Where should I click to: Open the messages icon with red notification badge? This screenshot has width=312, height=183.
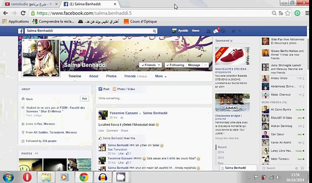[216, 31]
